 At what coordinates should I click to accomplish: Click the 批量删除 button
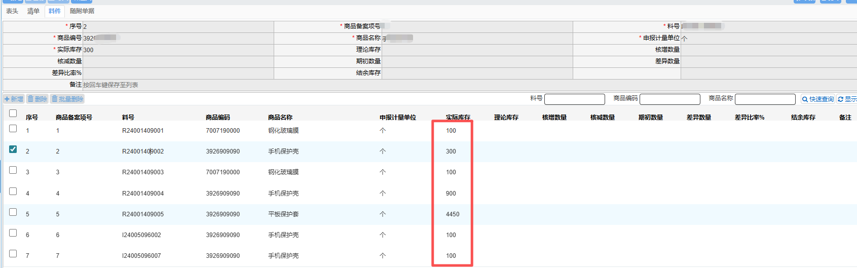pos(67,99)
